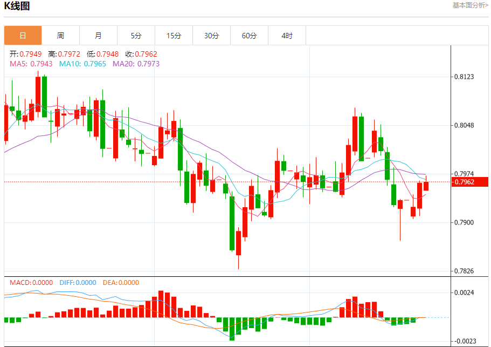Click the 0.8123 price axis label
Image resolution: width=491 pixels, height=347 pixels.
[x=464, y=77]
